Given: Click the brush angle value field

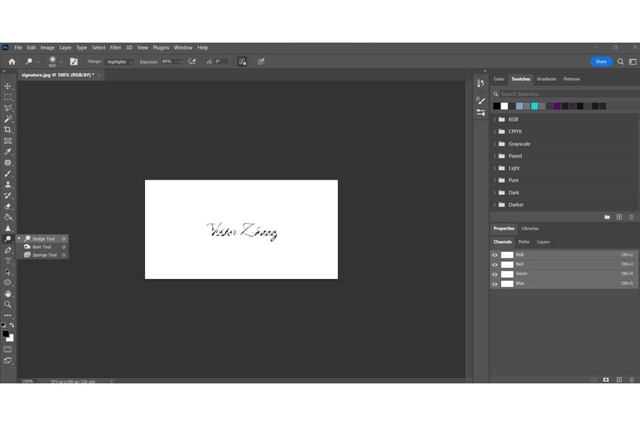Looking at the screenshot, I should point(221,62).
